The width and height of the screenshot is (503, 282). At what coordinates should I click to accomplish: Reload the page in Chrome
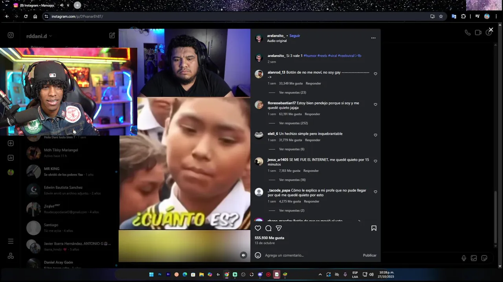tap(26, 16)
